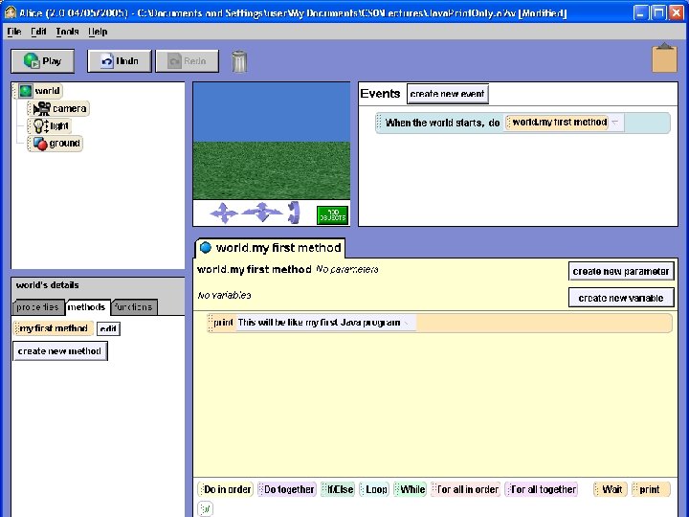Click the For all in order tile

coord(465,489)
